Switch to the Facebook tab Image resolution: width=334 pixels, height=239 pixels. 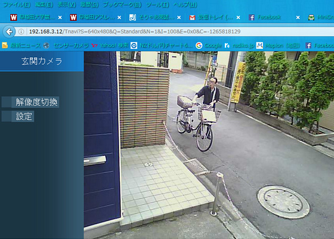pos(275,17)
